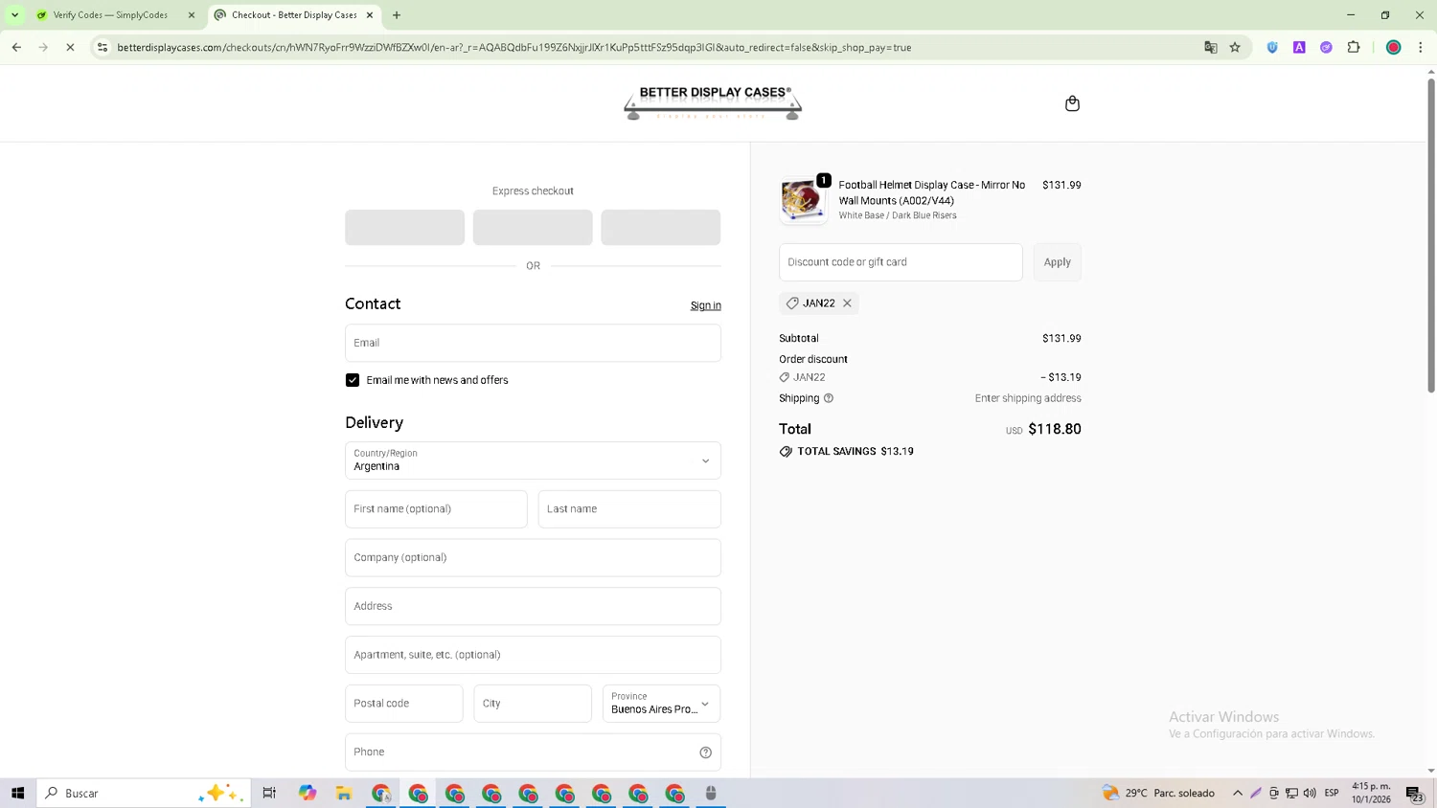
Task: Open the volume control in system tray
Action: pos(1310,793)
